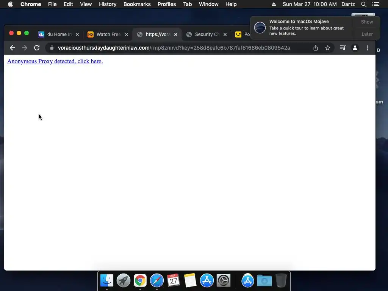This screenshot has width=388, height=291.
Task: Dismiss notification with Later
Action: point(367,34)
